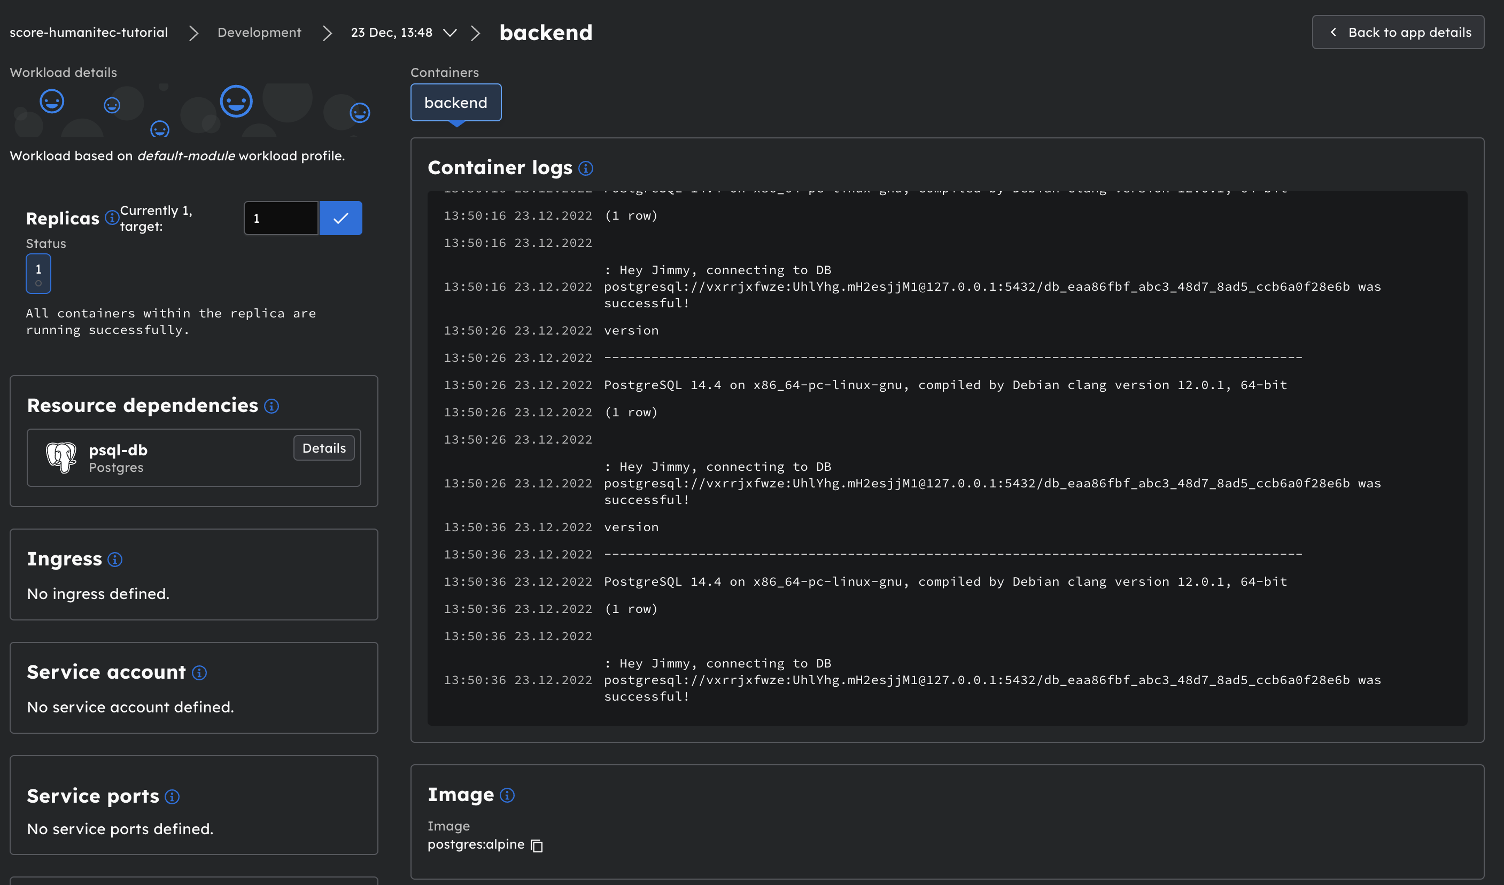Expand the back chevron on Back to app details
The height and width of the screenshot is (885, 1504).
tap(1333, 32)
